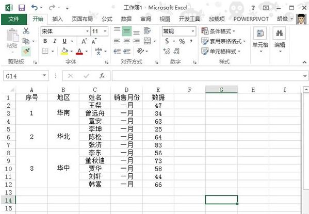
Task: Open the 开发工具 Developer tab
Action: tap(189, 19)
